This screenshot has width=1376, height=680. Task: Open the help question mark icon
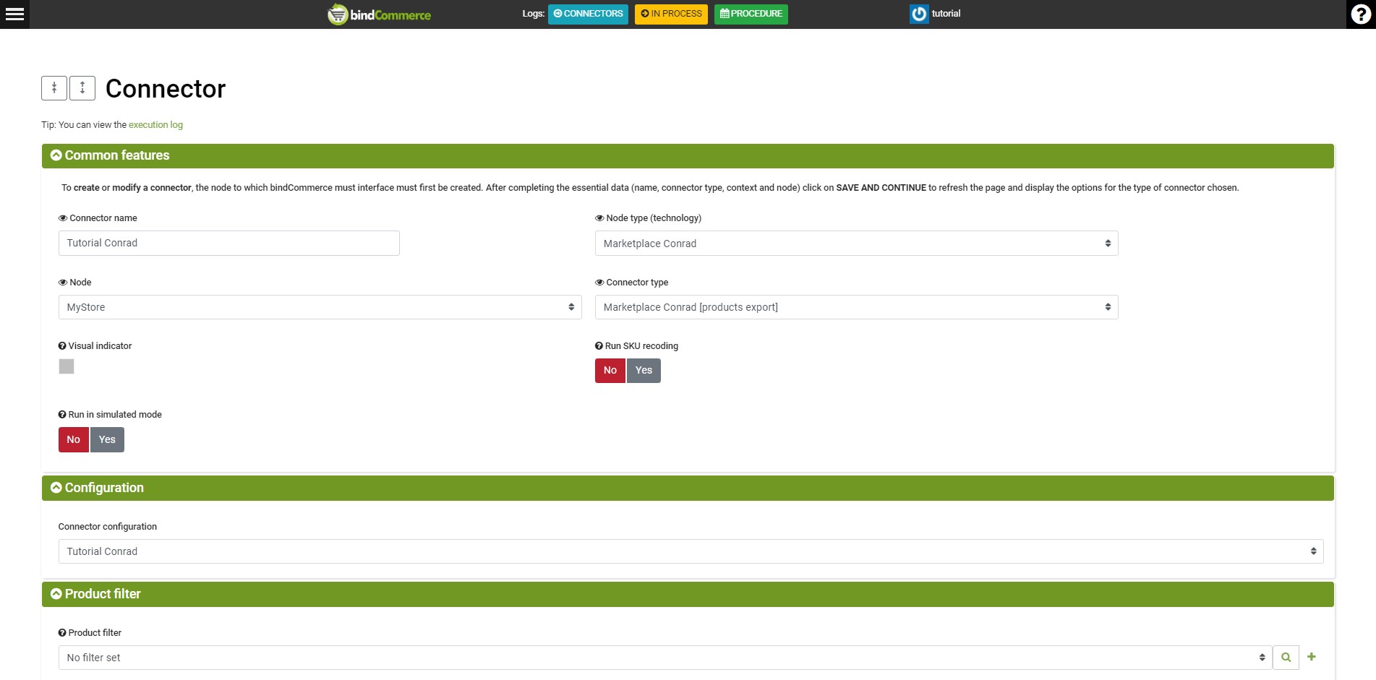coord(1361,14)
